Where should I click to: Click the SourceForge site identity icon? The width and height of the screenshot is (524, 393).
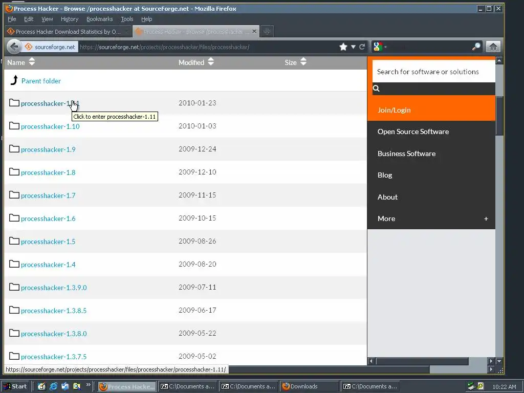pos(29,47)
